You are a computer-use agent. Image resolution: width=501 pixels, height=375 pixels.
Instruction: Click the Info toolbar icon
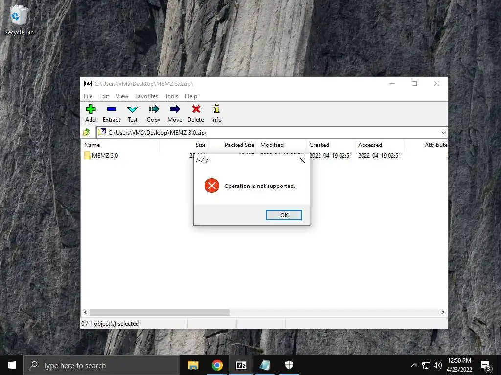pyautogui.click(x=216, y=109)
